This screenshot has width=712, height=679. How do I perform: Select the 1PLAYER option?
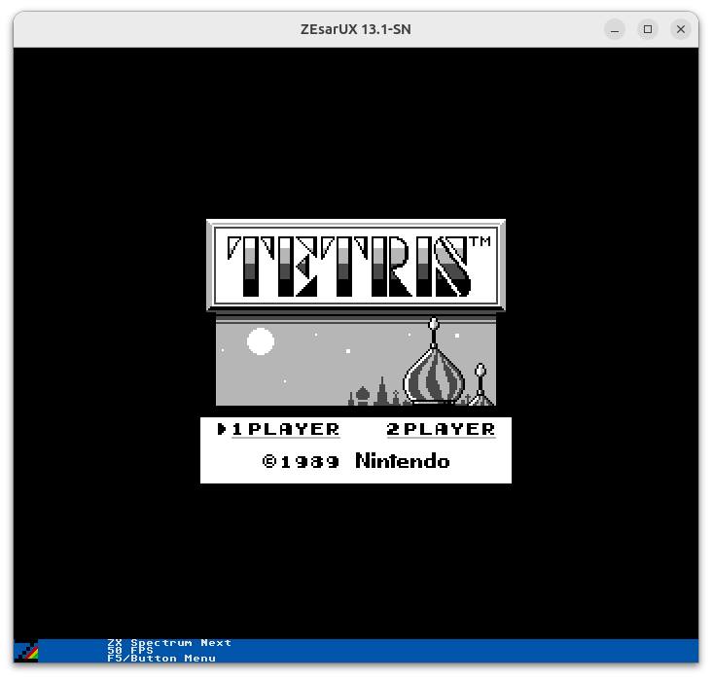click(x=286, y=429)
